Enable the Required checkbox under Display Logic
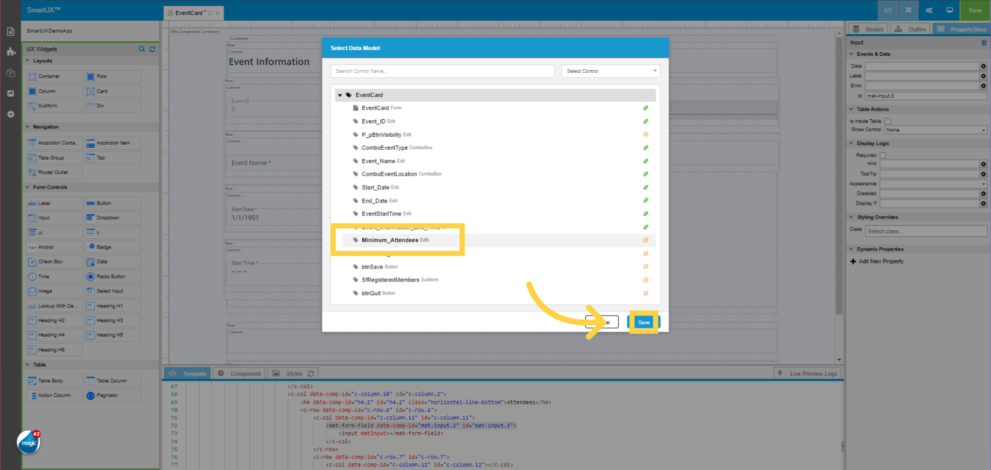This screenshot has height=470, width=991. tap(883, 155)
